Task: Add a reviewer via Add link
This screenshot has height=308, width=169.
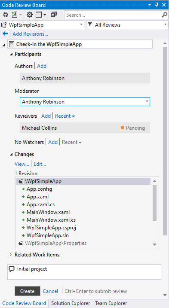Action: [x=46, y=116]
